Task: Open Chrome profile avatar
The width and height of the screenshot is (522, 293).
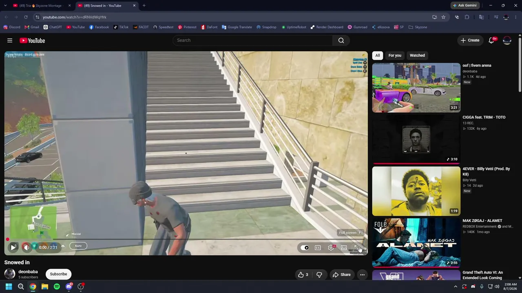Action: click(506, 17)
